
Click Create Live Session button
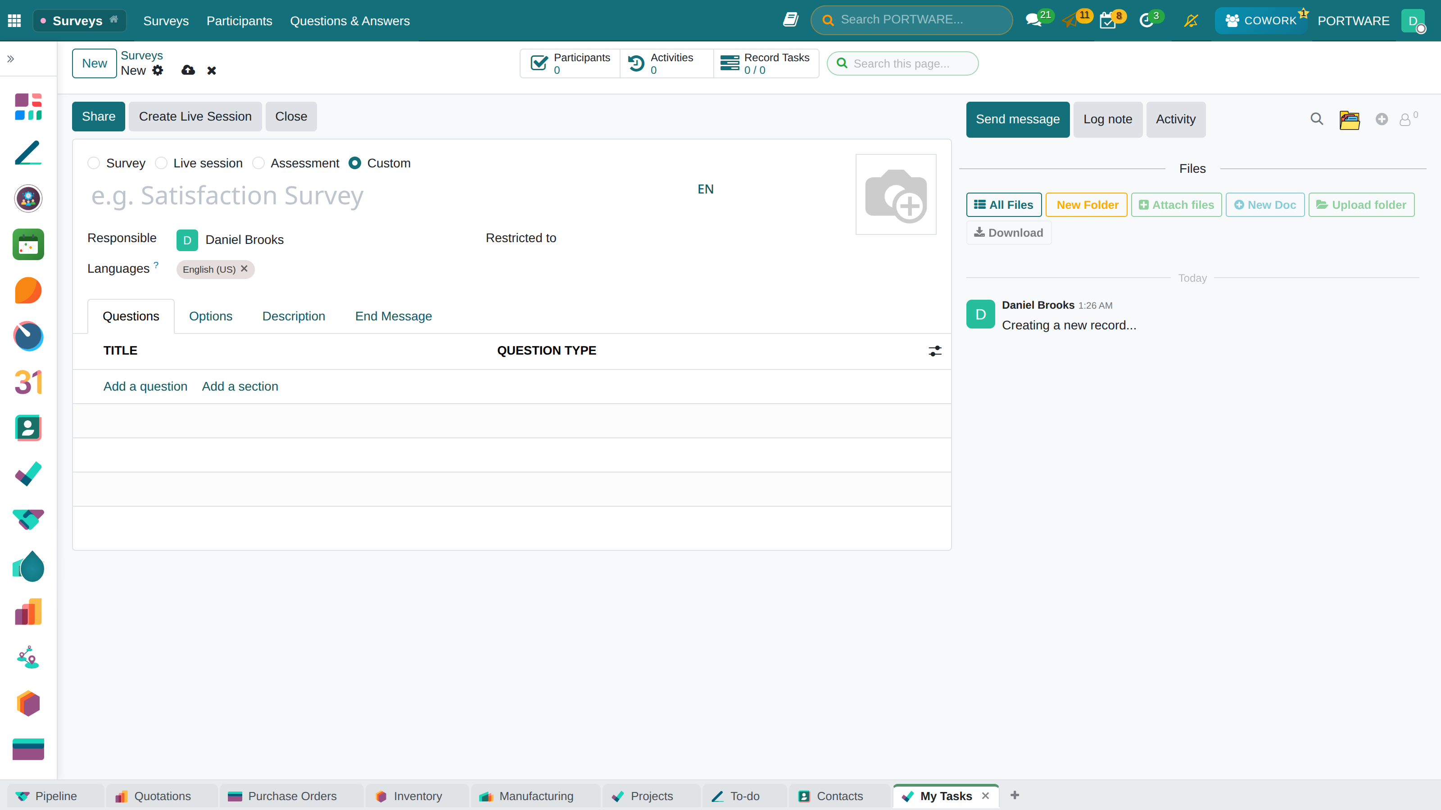click(195, 117)
